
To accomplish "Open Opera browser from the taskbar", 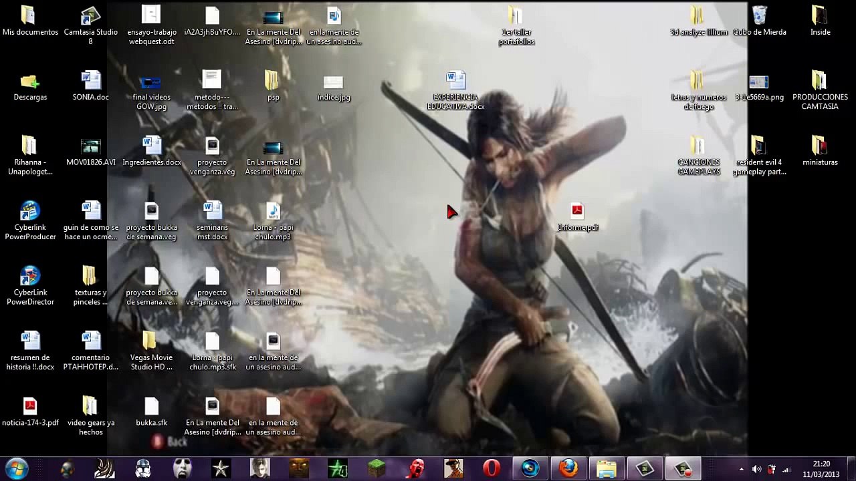I will [492, 469].
